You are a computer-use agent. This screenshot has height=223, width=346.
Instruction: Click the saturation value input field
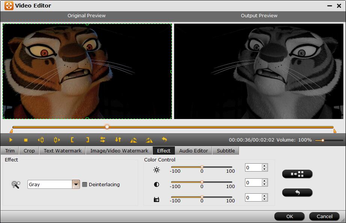(x=253, y=198)
